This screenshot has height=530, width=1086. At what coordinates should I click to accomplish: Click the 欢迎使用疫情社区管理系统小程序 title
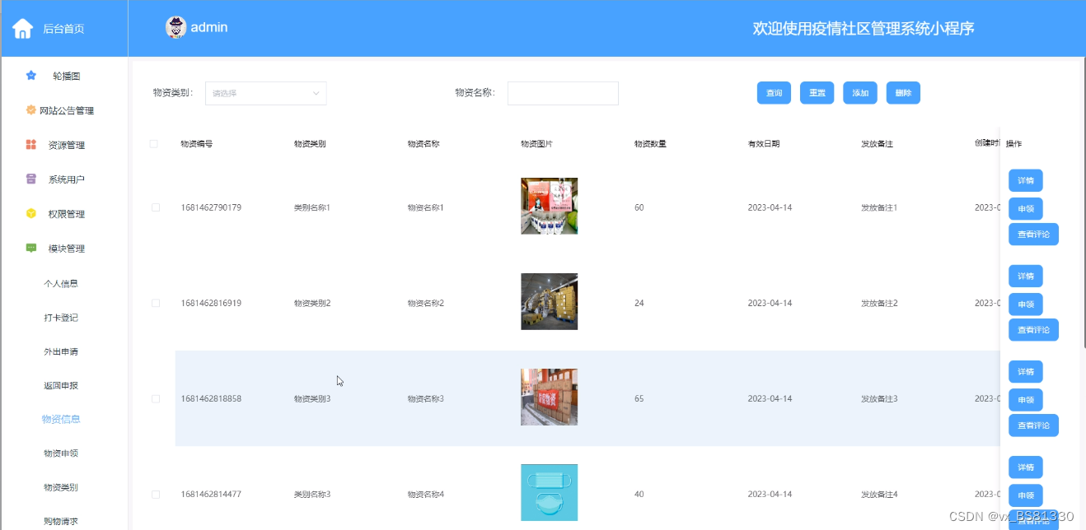coord(864,28)
